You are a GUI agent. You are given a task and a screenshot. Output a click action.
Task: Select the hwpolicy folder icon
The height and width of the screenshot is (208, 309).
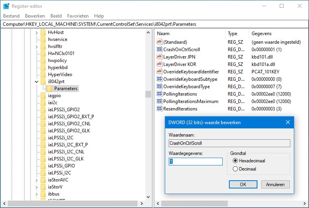pos(43,60)
